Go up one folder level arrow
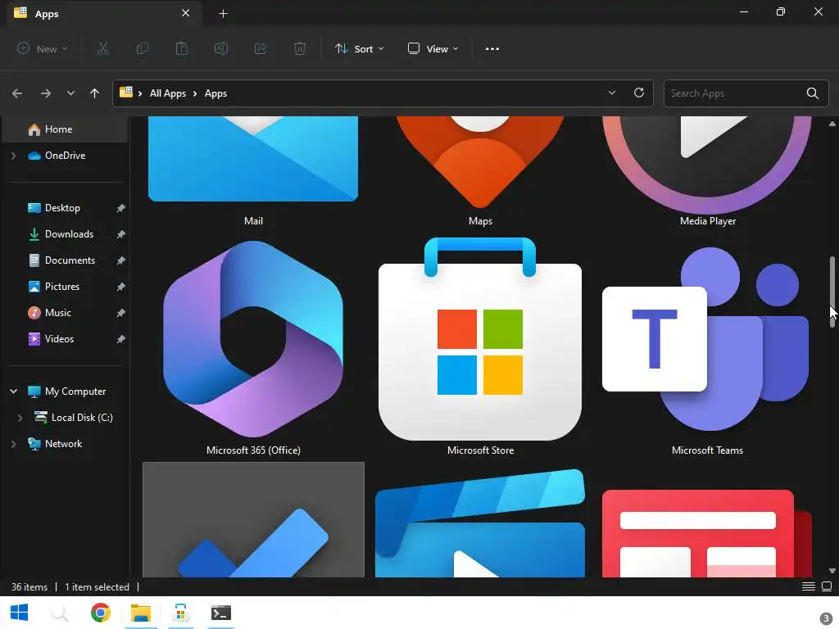The height and width of the screenshot is (629, 839). pyautogui.click(x=95, y=93)
